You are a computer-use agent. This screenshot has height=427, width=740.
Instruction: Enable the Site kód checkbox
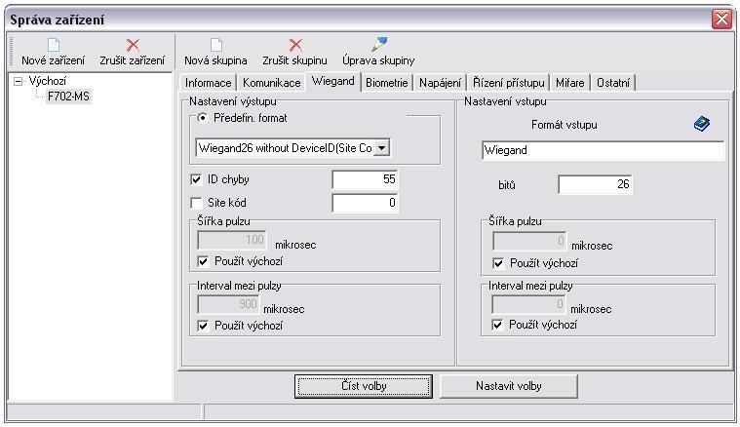tap(196, 203)
